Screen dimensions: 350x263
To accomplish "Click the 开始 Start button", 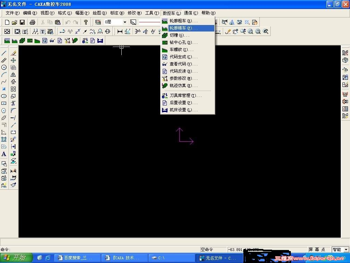I will [16, 258].
